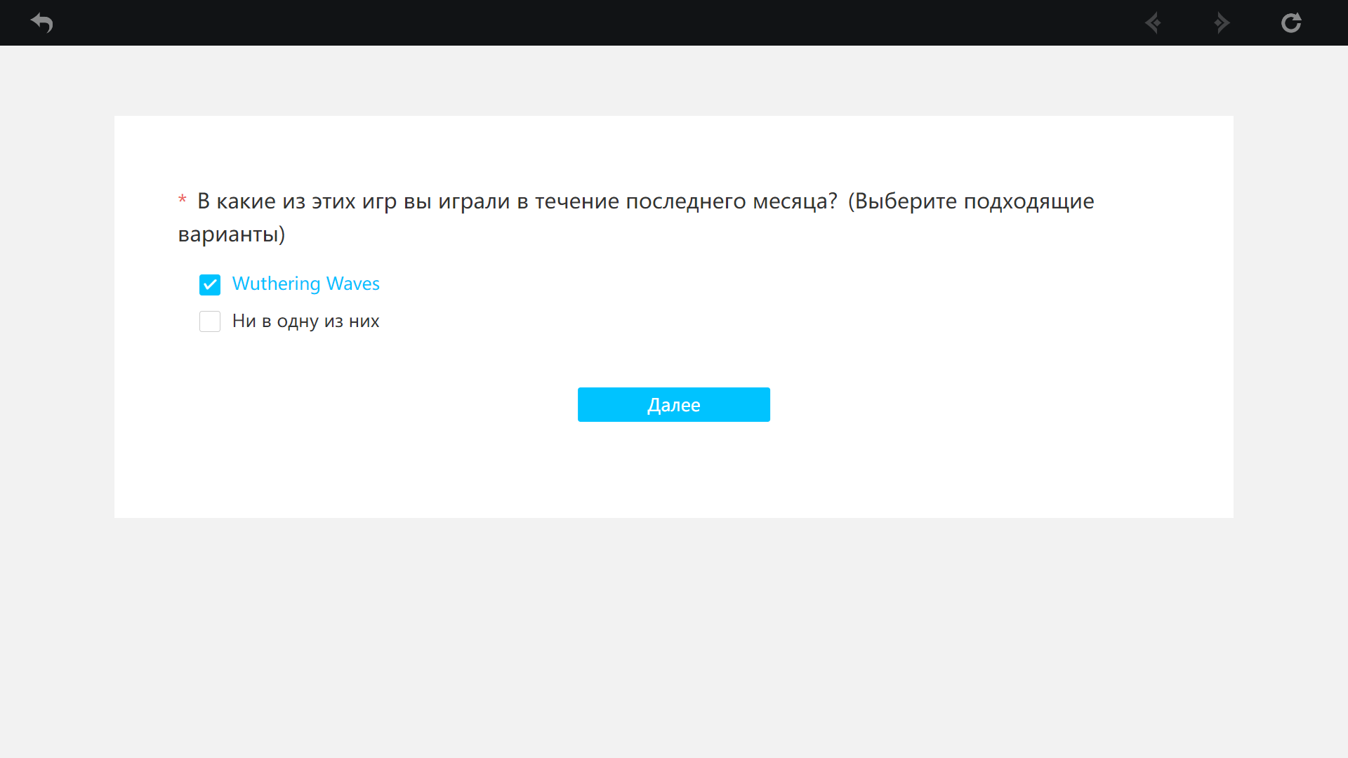Check the 'Ни в одну из них' checkbox
The width and height of the screenshot is (1348, 758).
point(210,321)
